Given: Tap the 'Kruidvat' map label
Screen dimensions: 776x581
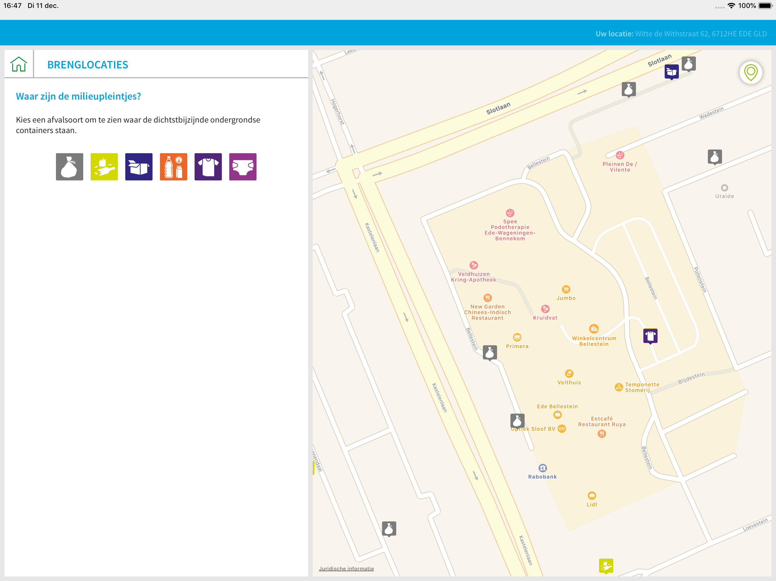Looking at the screenshot, I should (545, 318).
